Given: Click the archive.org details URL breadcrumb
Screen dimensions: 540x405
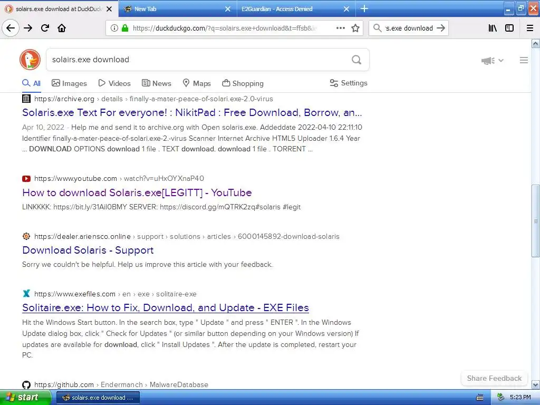Looking at the screenshot, I should [x=153, y=99].
